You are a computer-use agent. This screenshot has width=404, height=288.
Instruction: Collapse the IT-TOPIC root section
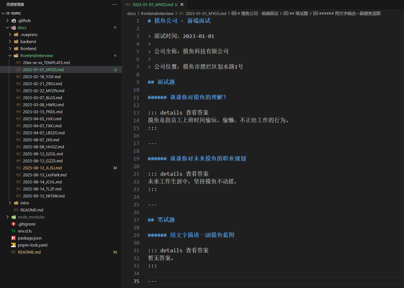(x=3, y=13)
